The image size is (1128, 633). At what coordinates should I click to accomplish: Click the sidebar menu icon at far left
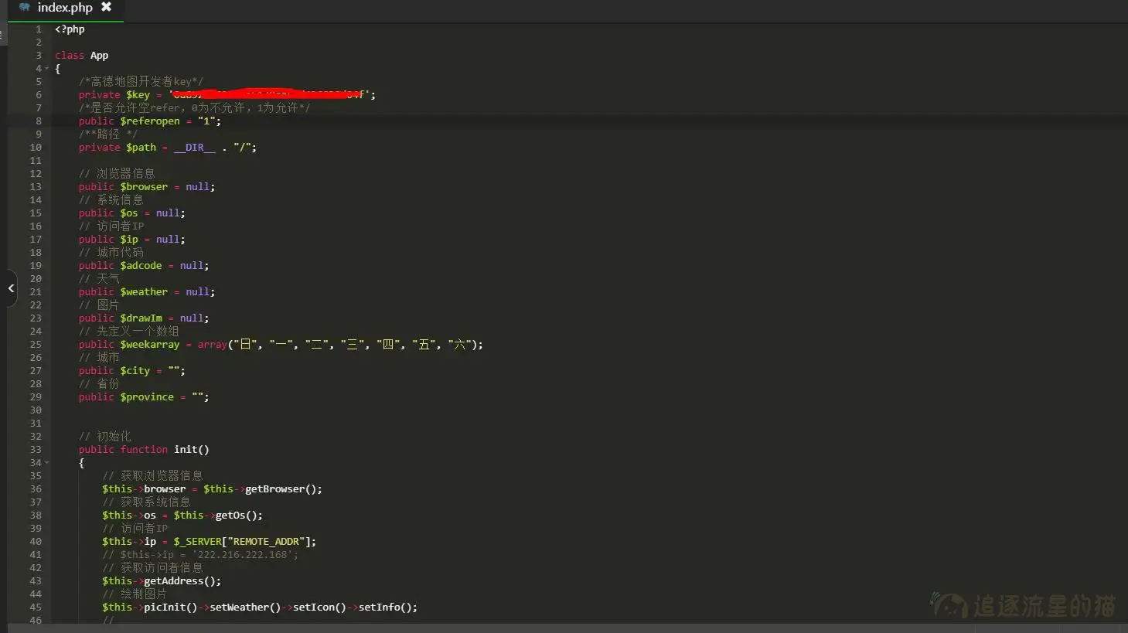pyautogui.click(x=2, y=32)
